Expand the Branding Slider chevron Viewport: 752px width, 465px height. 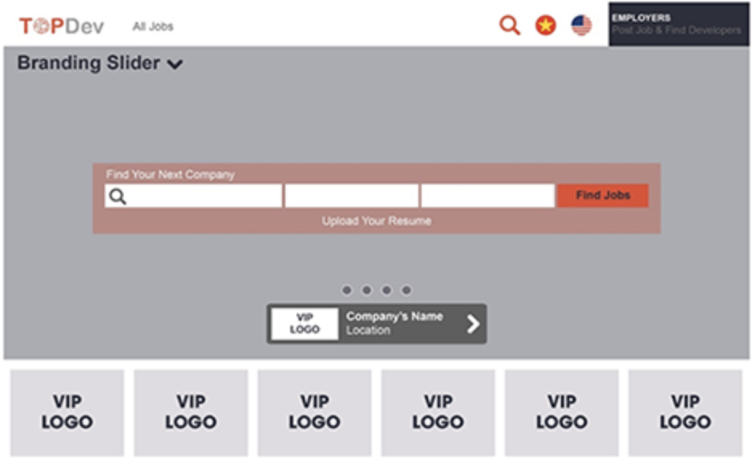tap(176, 65)
